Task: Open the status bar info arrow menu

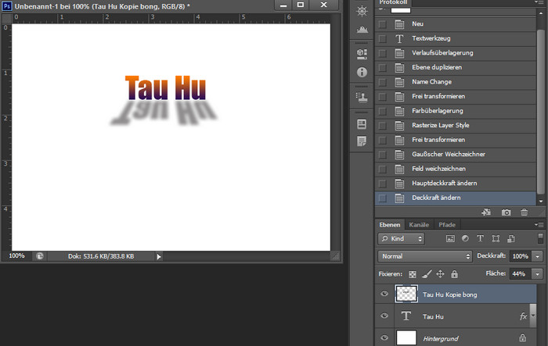Action: pyautogui.click(x=159, y=257)
